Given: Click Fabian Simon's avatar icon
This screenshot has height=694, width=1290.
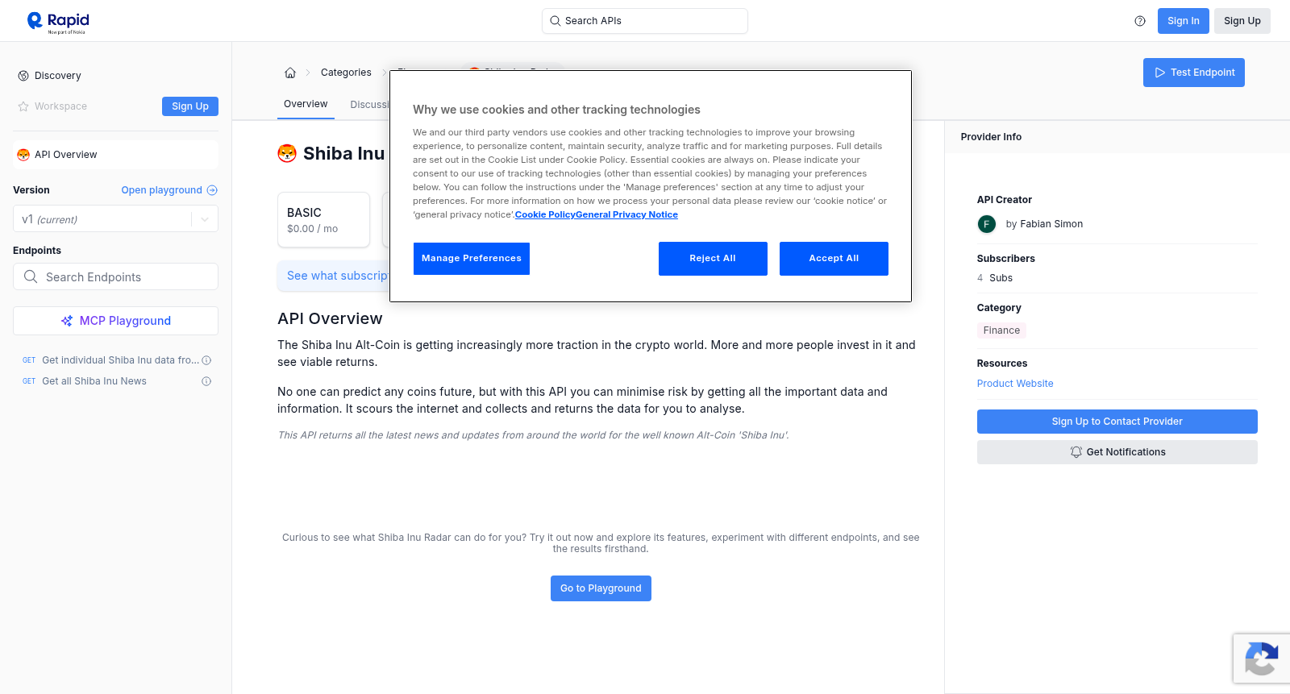Looking at the screenshot, I should point(987,224).
